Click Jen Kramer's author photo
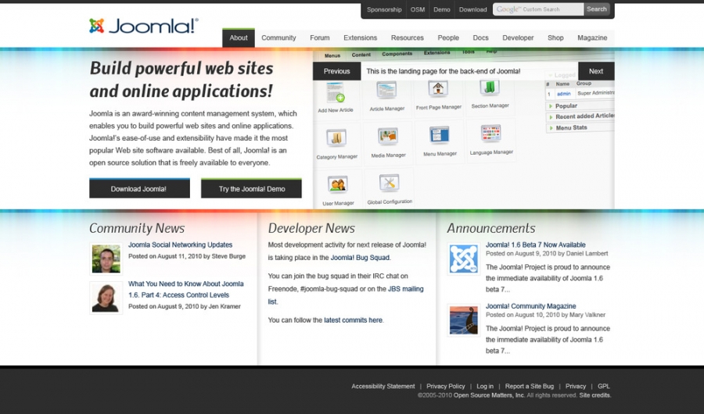 click(x=106, y=298)
